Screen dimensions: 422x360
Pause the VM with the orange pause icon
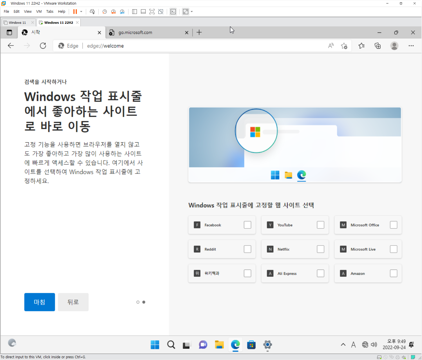pos(75,12)
